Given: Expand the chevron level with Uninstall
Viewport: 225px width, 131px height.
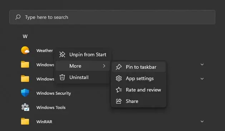Looking at the screenshot, I should click(202, 79).
